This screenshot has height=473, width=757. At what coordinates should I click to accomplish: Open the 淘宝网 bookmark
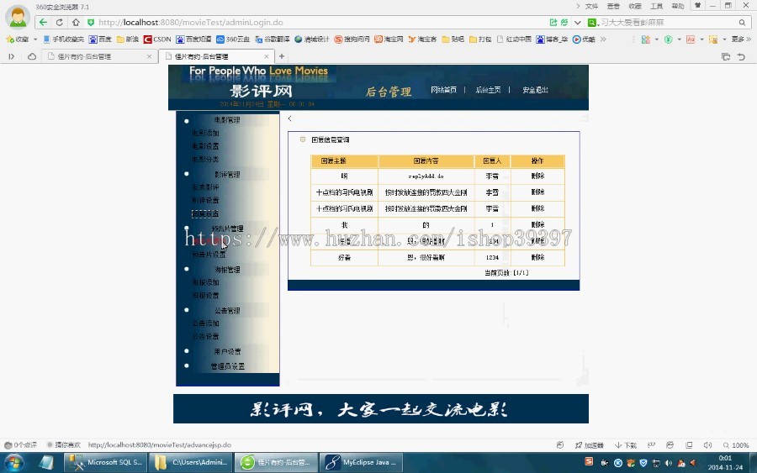389,39
